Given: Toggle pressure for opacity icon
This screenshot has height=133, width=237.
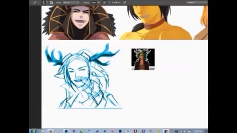Looking at the screenshot, I should click(104, 3).
